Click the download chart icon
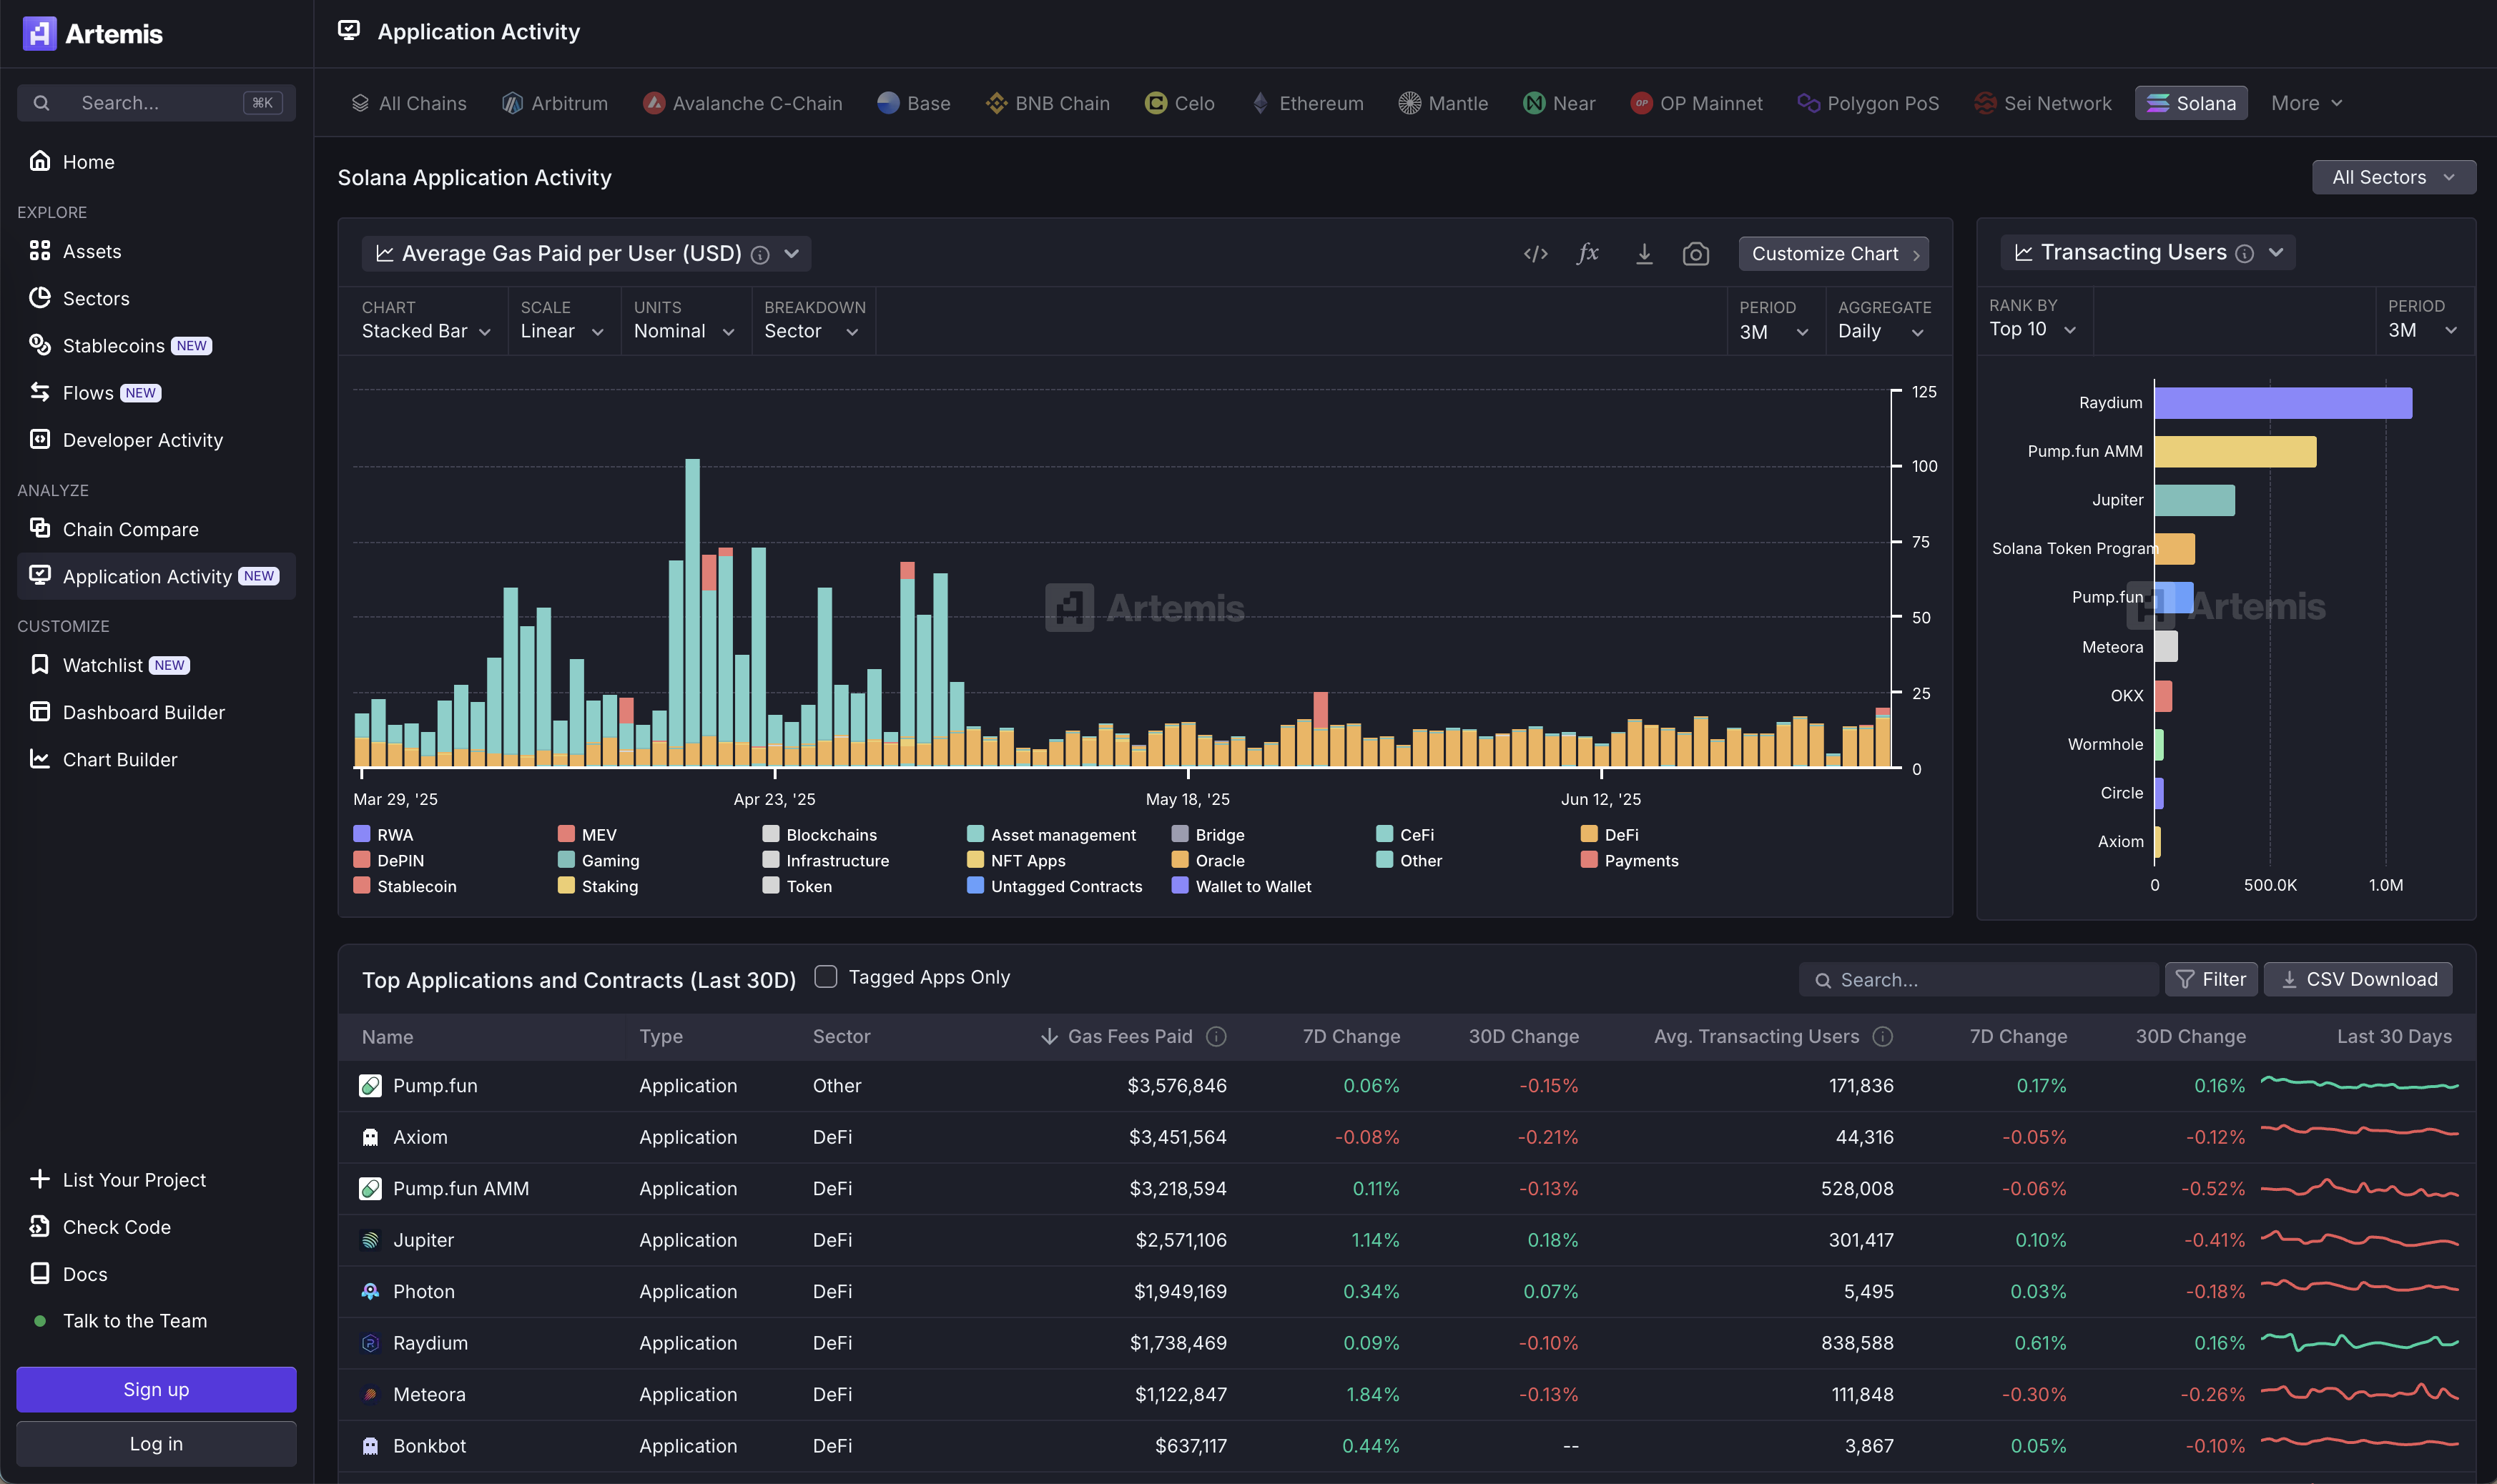 [x=1643, y=254]
